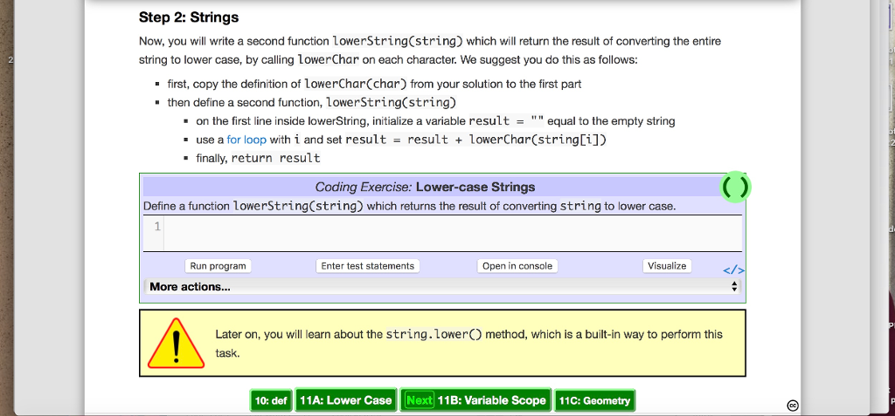Click the Open in console button

click(x=517, y=265)
